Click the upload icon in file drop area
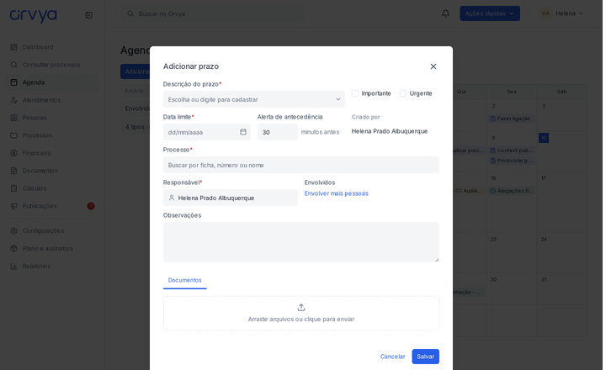The height and width of the screenshot is (370, 606). coord(301,308)
